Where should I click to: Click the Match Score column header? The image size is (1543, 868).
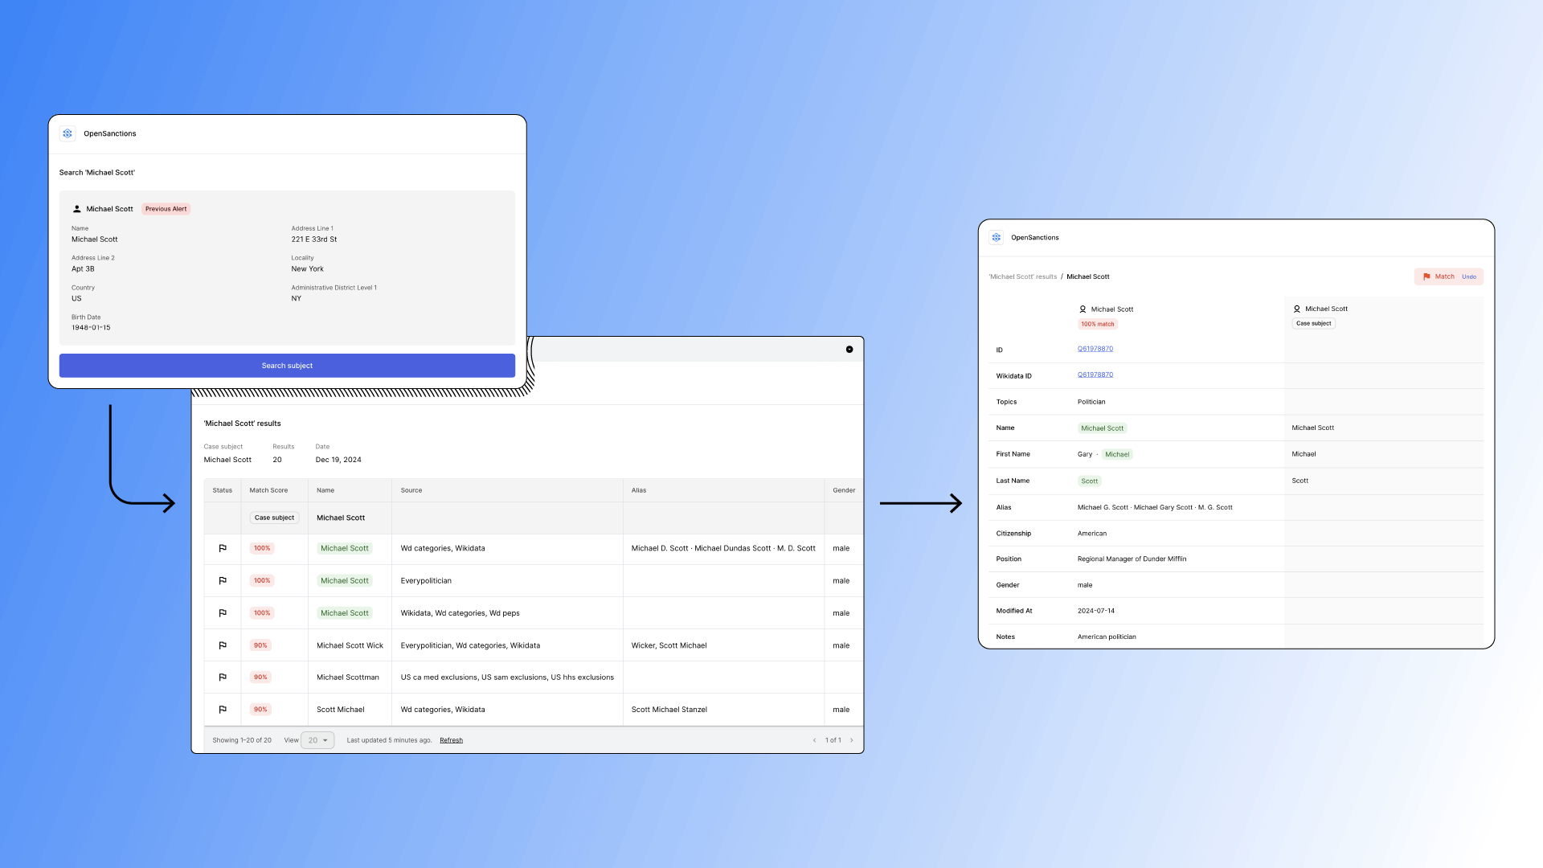(268, 489)
